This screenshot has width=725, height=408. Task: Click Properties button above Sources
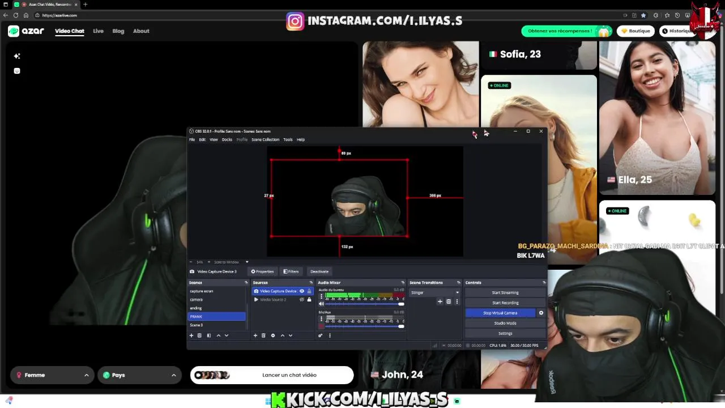[x=262, y=271]
